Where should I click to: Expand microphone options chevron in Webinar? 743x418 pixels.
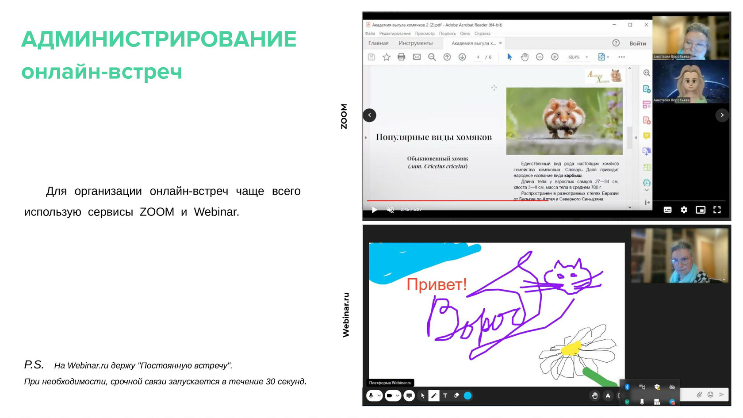(379, 395)
